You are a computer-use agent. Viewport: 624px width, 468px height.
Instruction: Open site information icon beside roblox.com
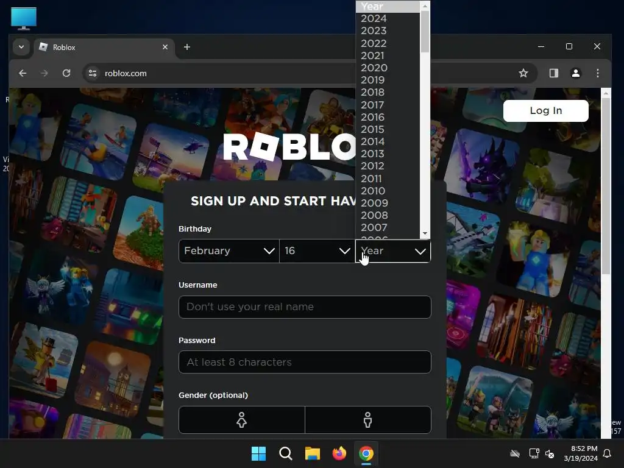pos(93,73)
